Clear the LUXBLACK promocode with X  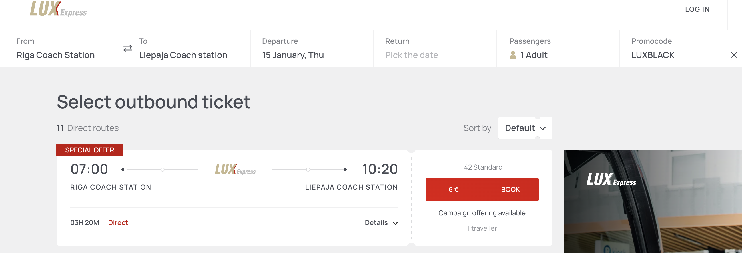[733, 55]
